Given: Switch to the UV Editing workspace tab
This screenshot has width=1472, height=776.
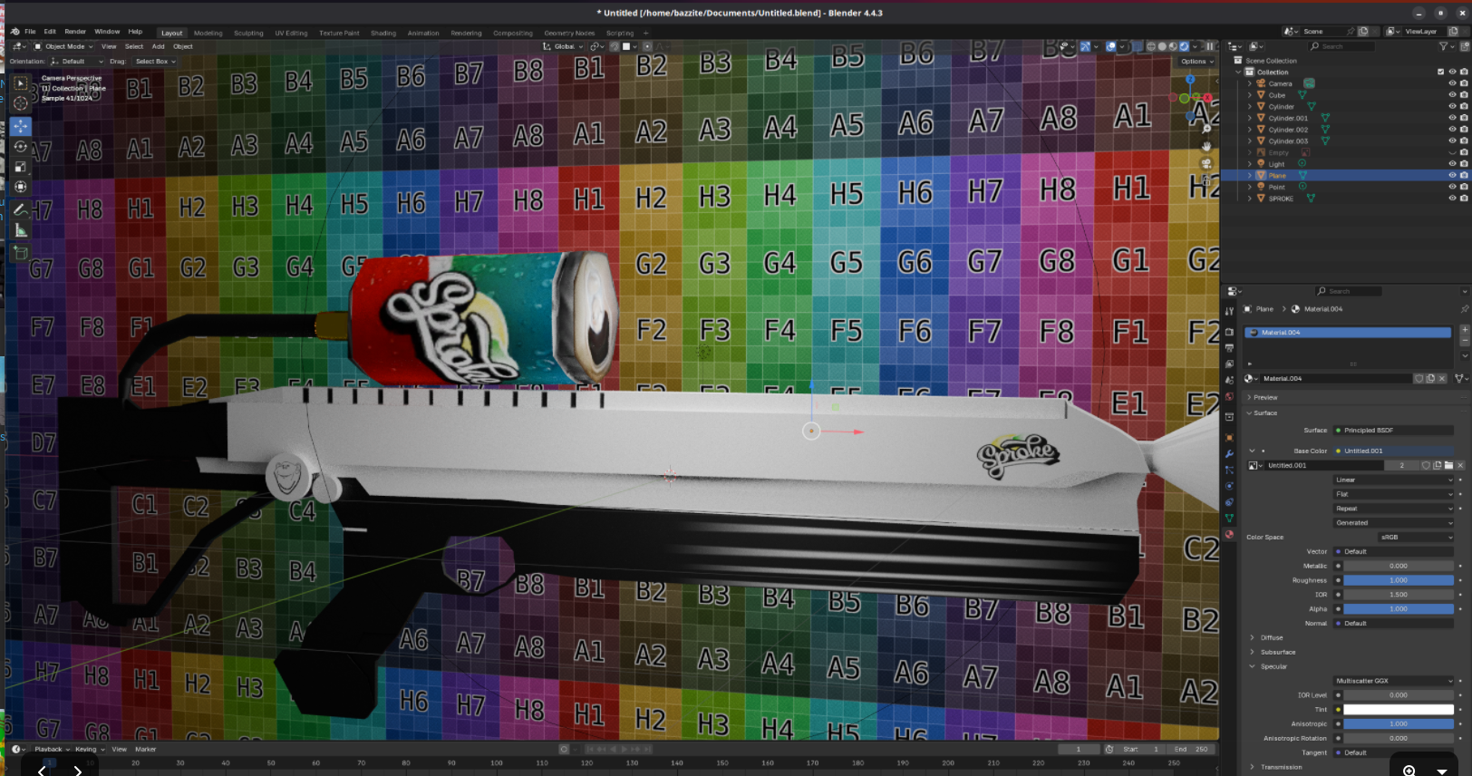Looking at the screenshot, I should coord(291,33).
